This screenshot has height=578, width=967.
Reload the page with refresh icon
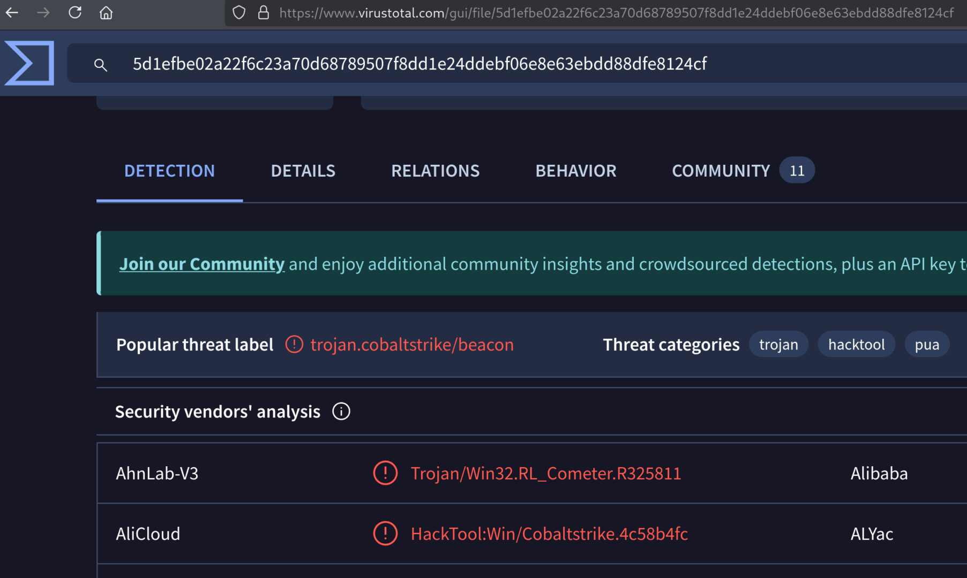tap(75, 12)
